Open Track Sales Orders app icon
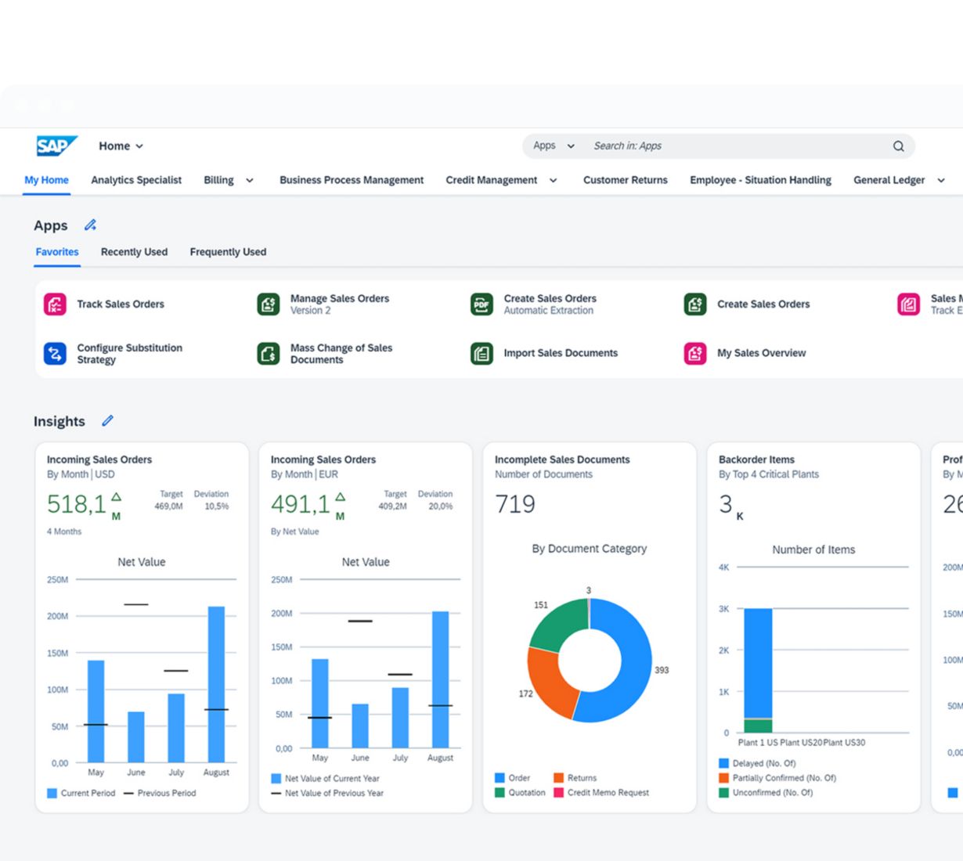The width and height of the screenshot is (963, 861). [55, 304]
